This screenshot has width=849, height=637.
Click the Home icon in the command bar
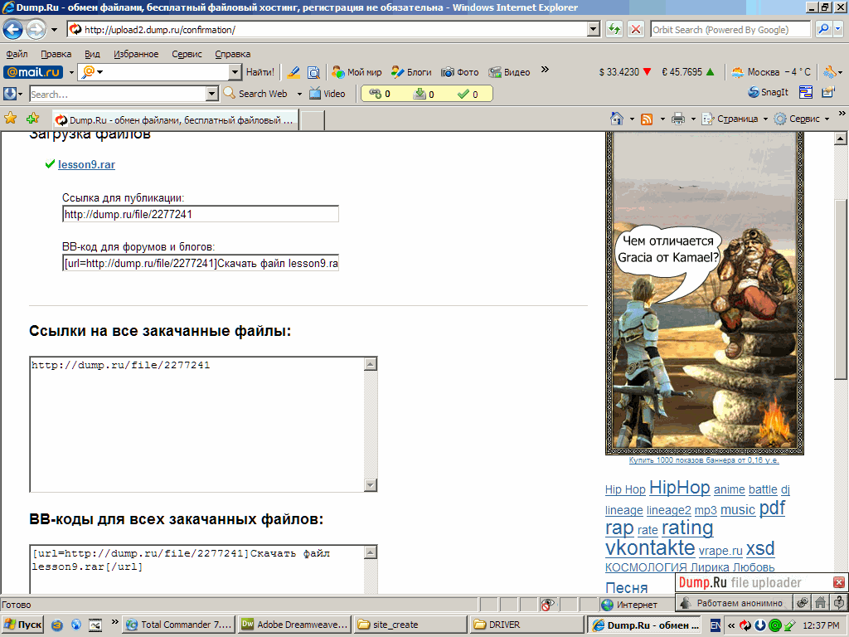(x=617, y=119)
